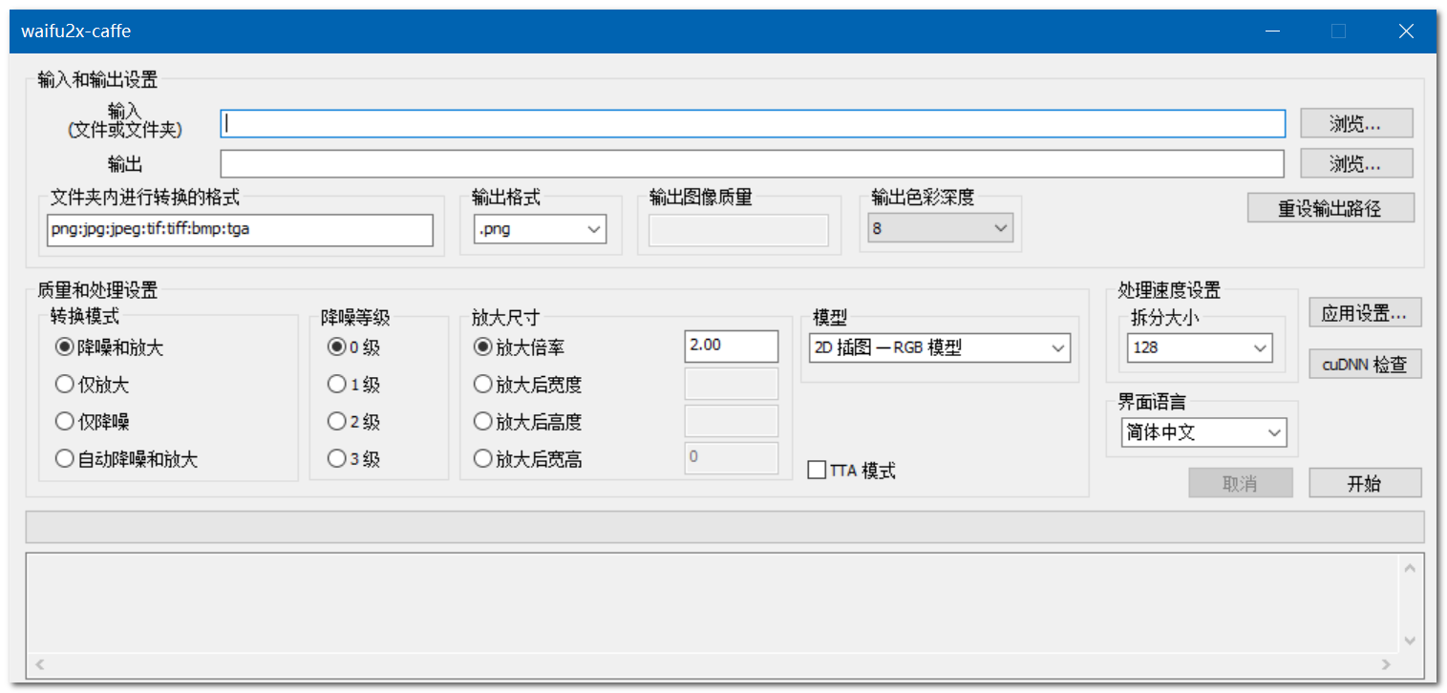This screenshot has height=693, width=1447.
Task: Click the folder conversion formats field
Action: [x=240, y=229]
